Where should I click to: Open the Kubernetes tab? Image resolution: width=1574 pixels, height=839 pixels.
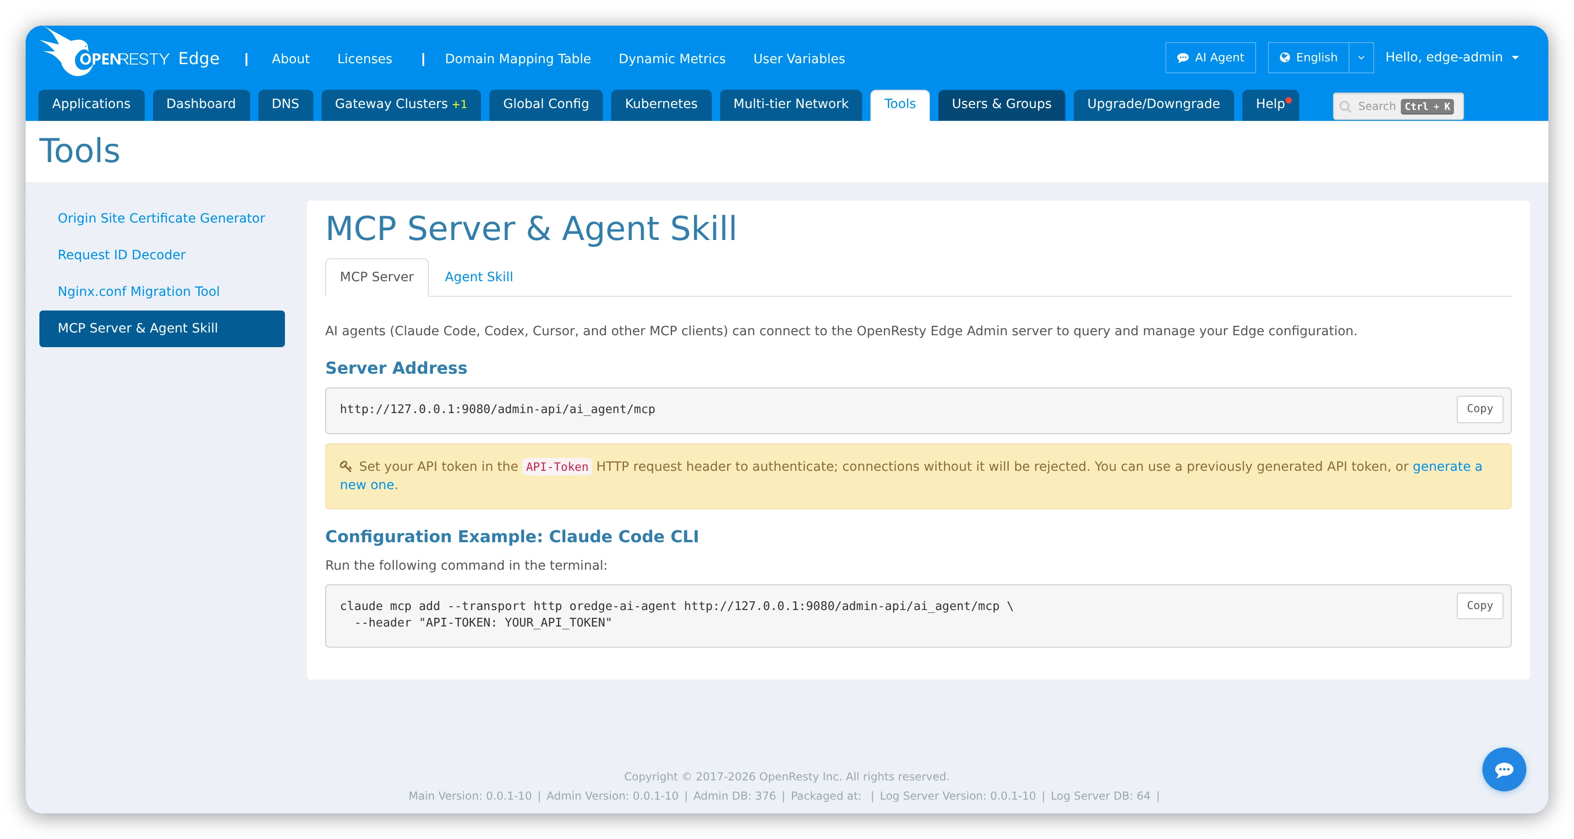(661, 104)
